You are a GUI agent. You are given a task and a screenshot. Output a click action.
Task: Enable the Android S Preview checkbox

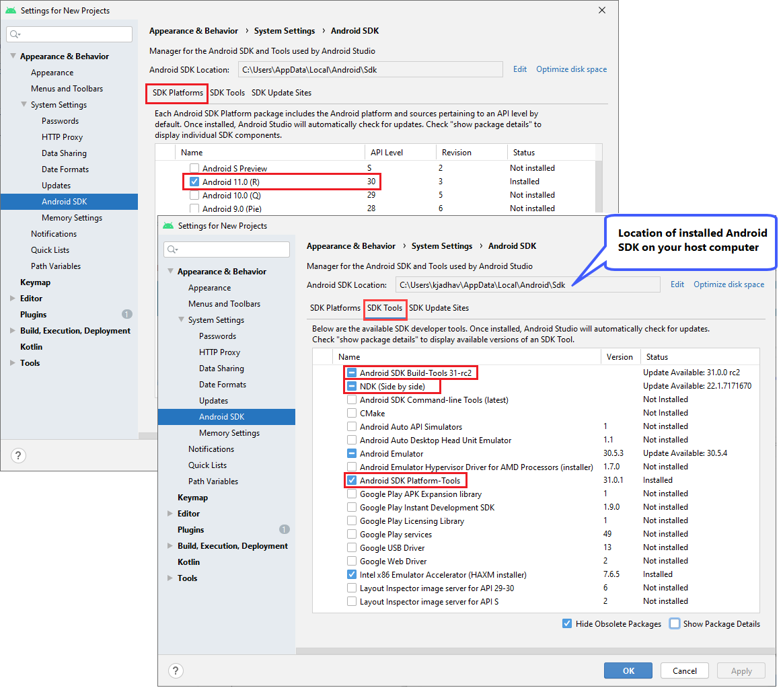click(x=194, y=167)
